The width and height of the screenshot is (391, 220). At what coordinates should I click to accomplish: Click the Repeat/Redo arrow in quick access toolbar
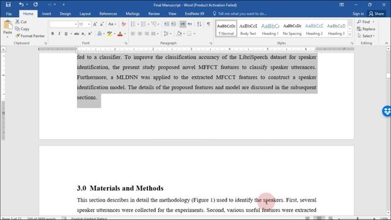point(35,5)
